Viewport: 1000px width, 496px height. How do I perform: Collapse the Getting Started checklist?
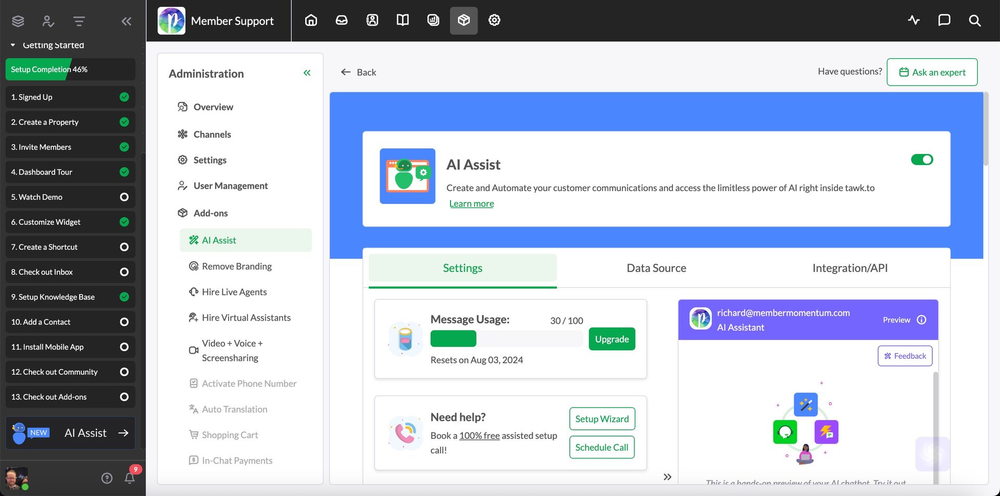[14, 45]
